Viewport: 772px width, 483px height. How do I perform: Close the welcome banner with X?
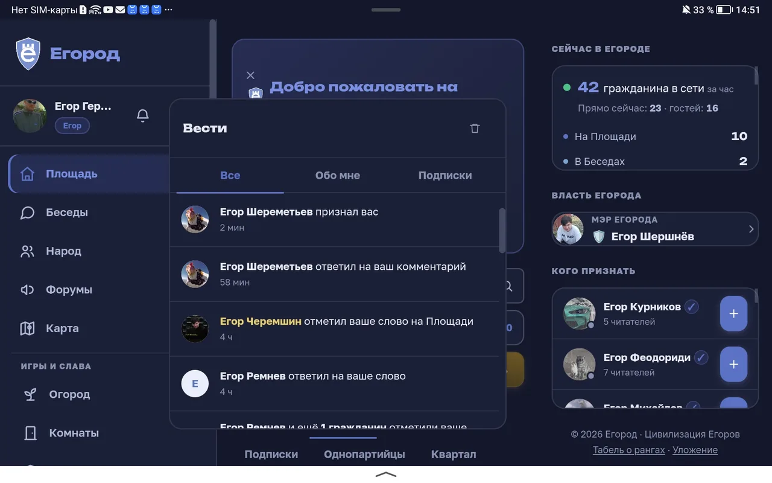pos(251,75)
